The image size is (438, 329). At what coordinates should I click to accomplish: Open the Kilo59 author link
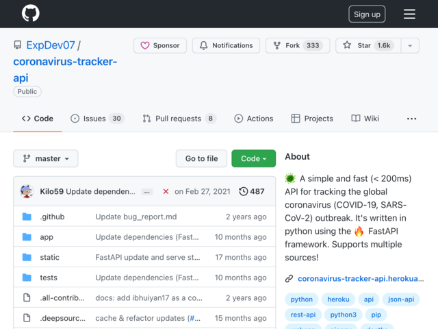52,191
